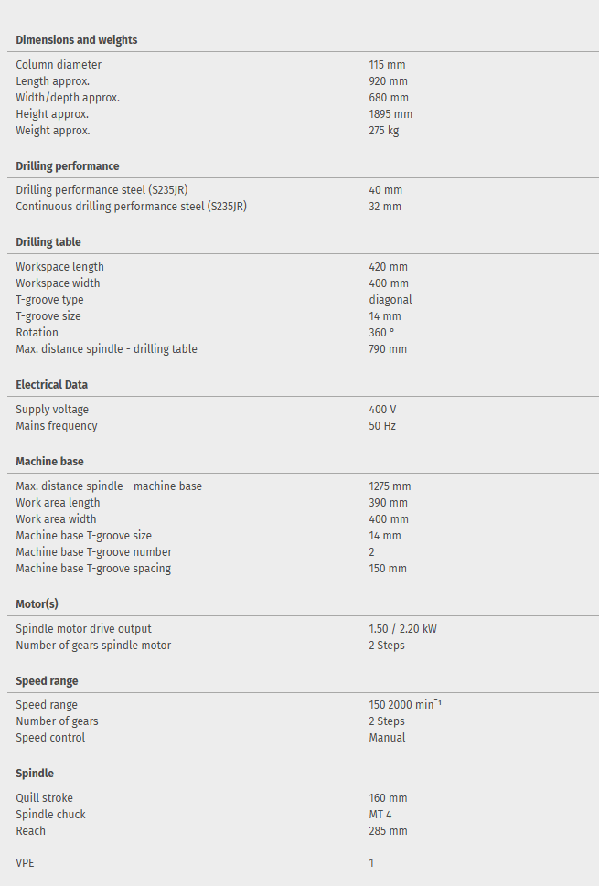
Task: Click the Machine base section heading
Action: (x=50, y=462)
